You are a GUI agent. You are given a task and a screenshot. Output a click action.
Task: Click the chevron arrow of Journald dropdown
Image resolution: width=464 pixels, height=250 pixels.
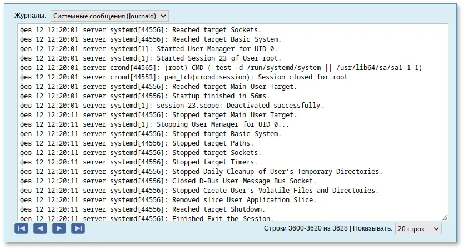point(163,16)
